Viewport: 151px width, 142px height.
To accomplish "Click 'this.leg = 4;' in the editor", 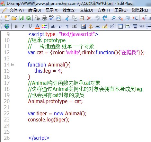I will (x=48, y=71).
